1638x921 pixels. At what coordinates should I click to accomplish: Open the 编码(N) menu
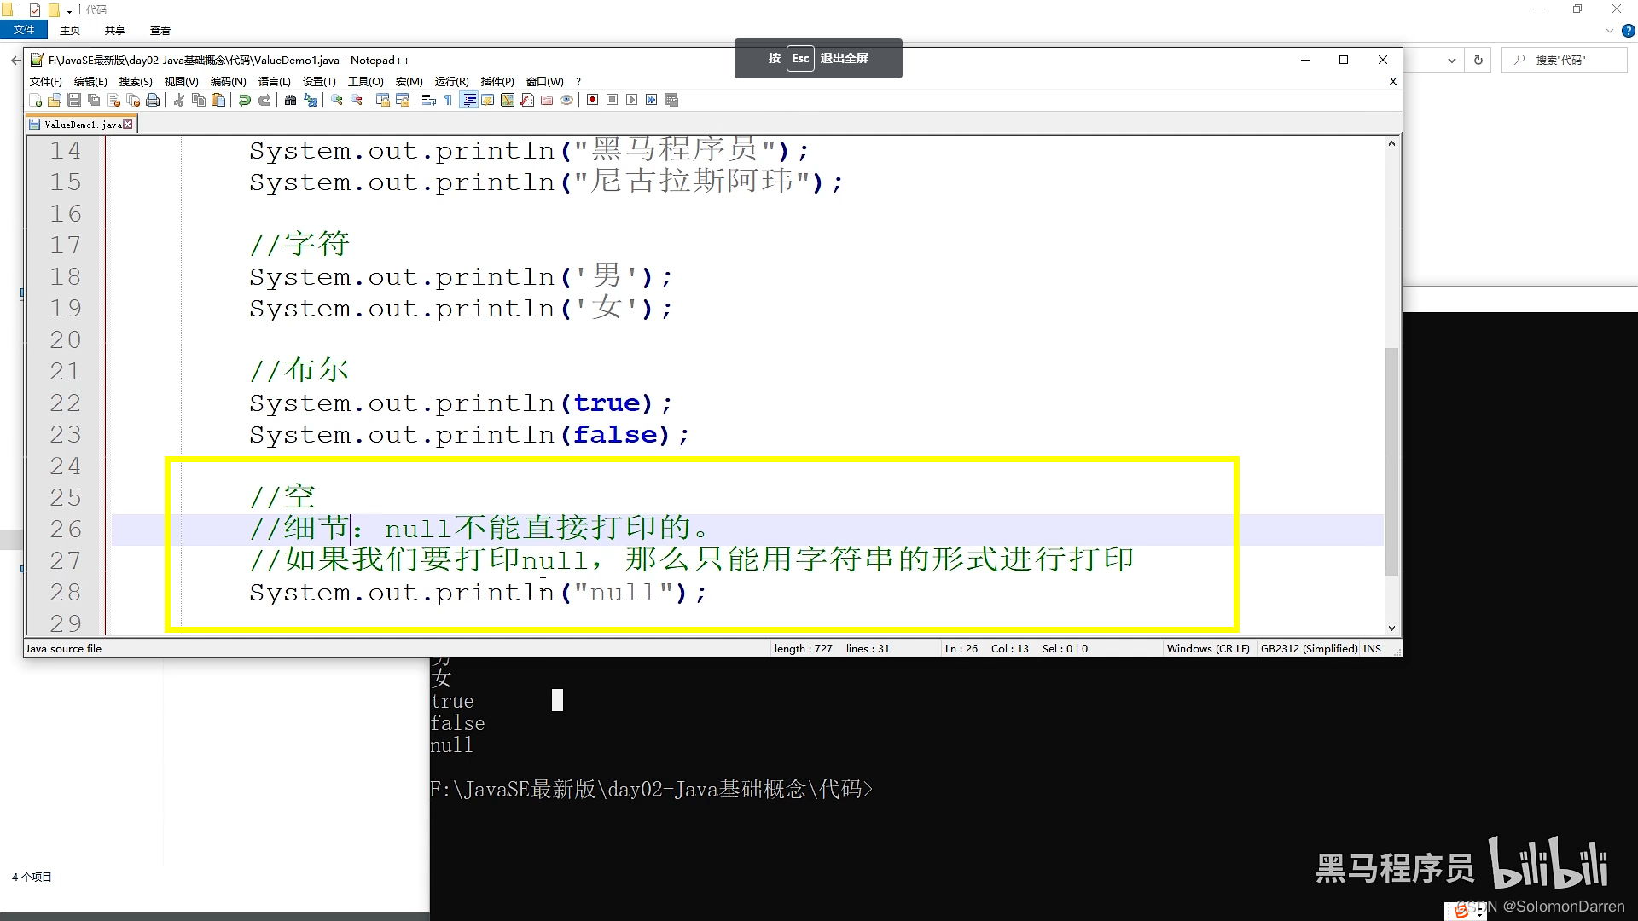pos(228,82)
